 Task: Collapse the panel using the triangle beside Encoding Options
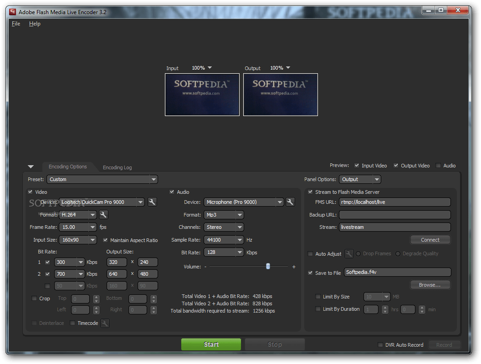31,166
